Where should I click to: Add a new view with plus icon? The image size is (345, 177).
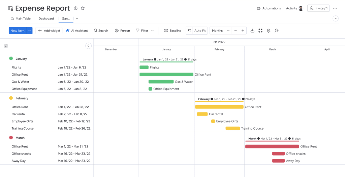77,19
